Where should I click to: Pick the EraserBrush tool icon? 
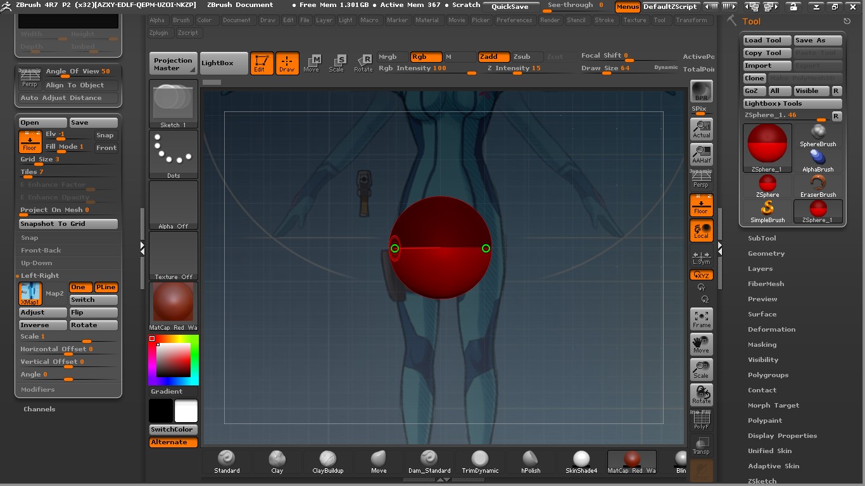coord(818,186)
